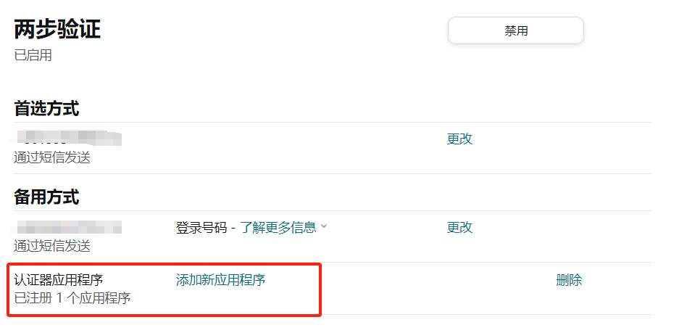679x333 pixels.
Task: Click the 已启用 status text
Action: (x=33, y=55)
